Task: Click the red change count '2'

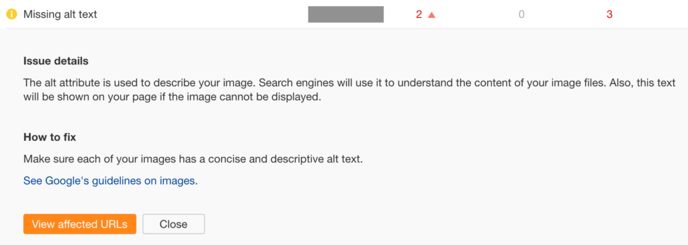Action: click(x=419, y=15)
